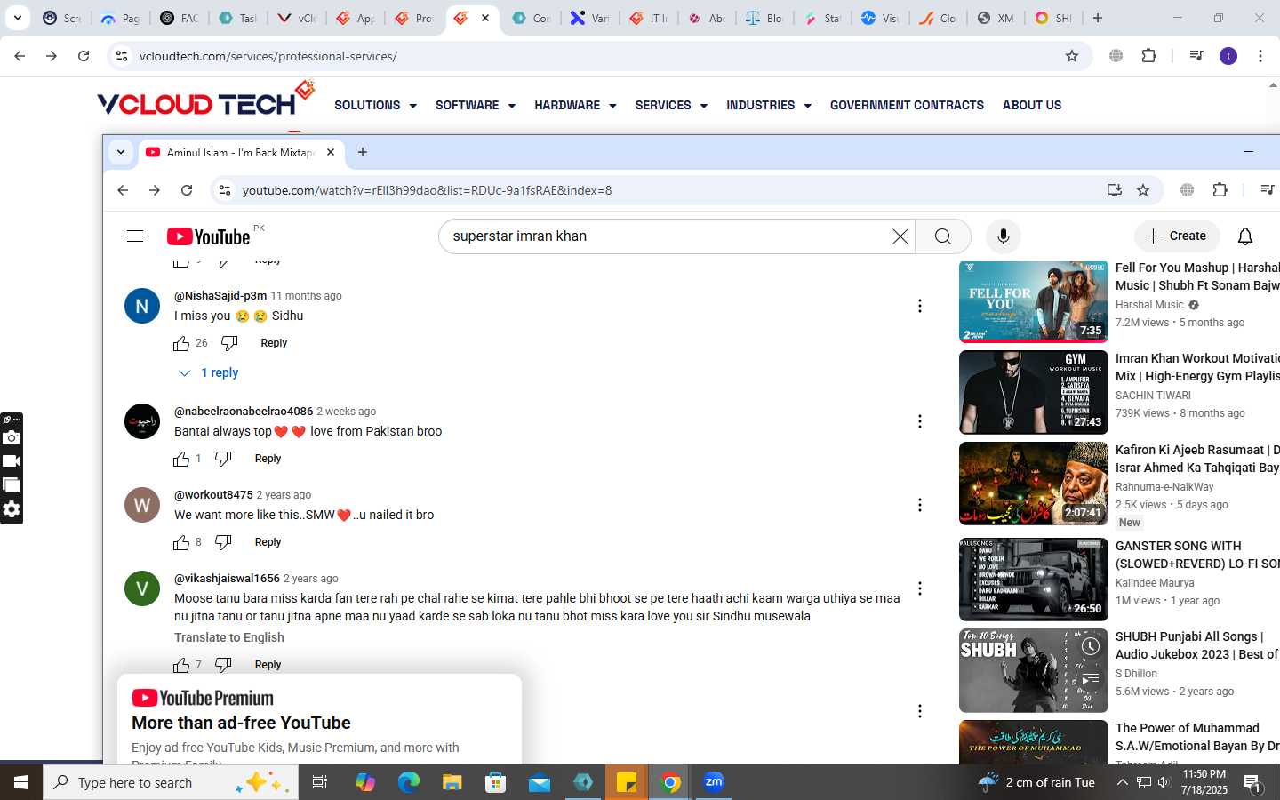Reply to the @NishaSajid-p3m comment
Image resolution: width=1280 pixels, height=800 pixels.
[x=274, y=343]
